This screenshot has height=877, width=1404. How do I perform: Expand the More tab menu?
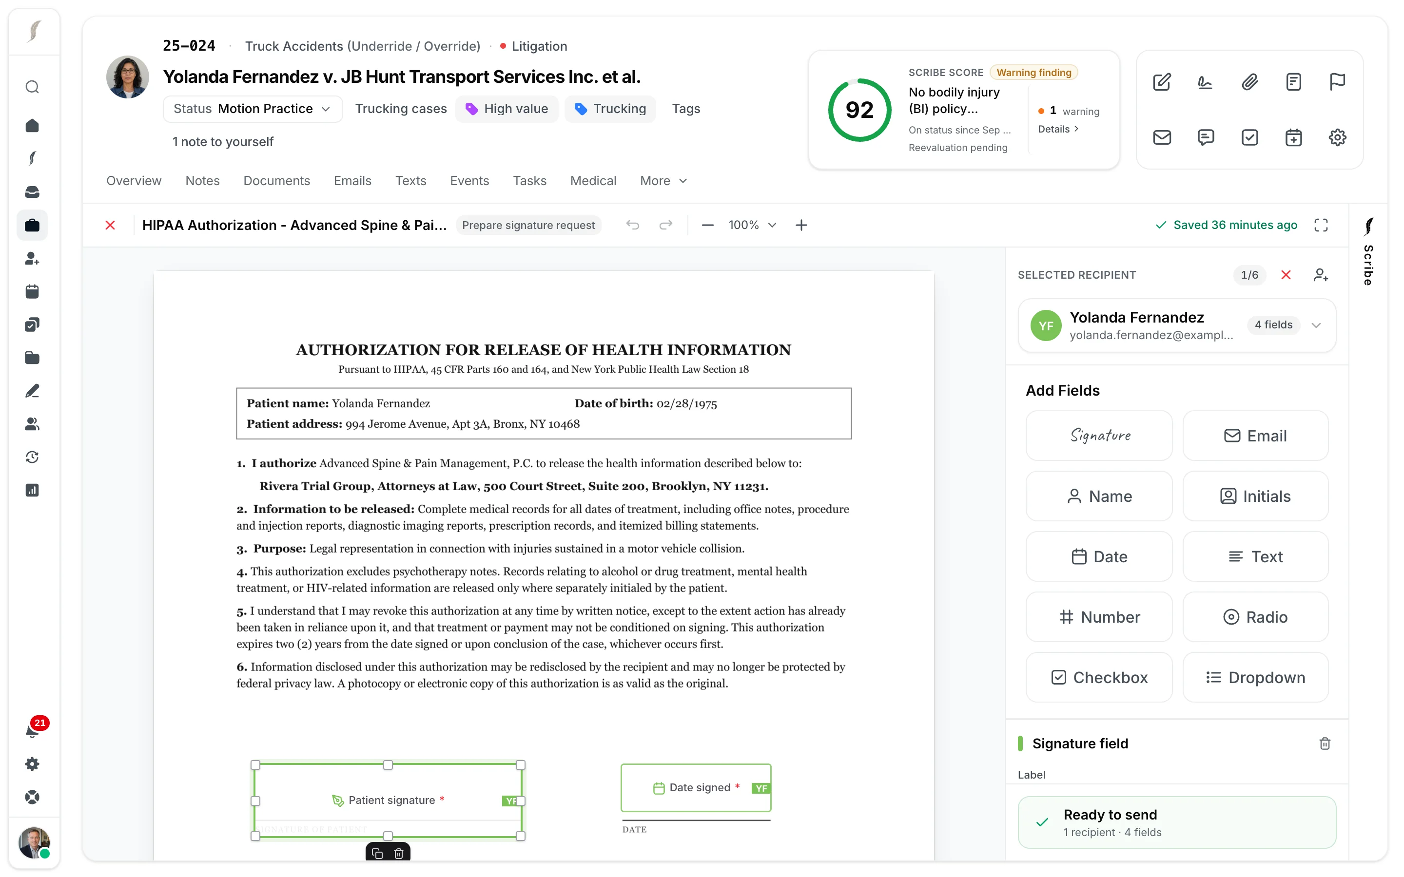point(663,181)
